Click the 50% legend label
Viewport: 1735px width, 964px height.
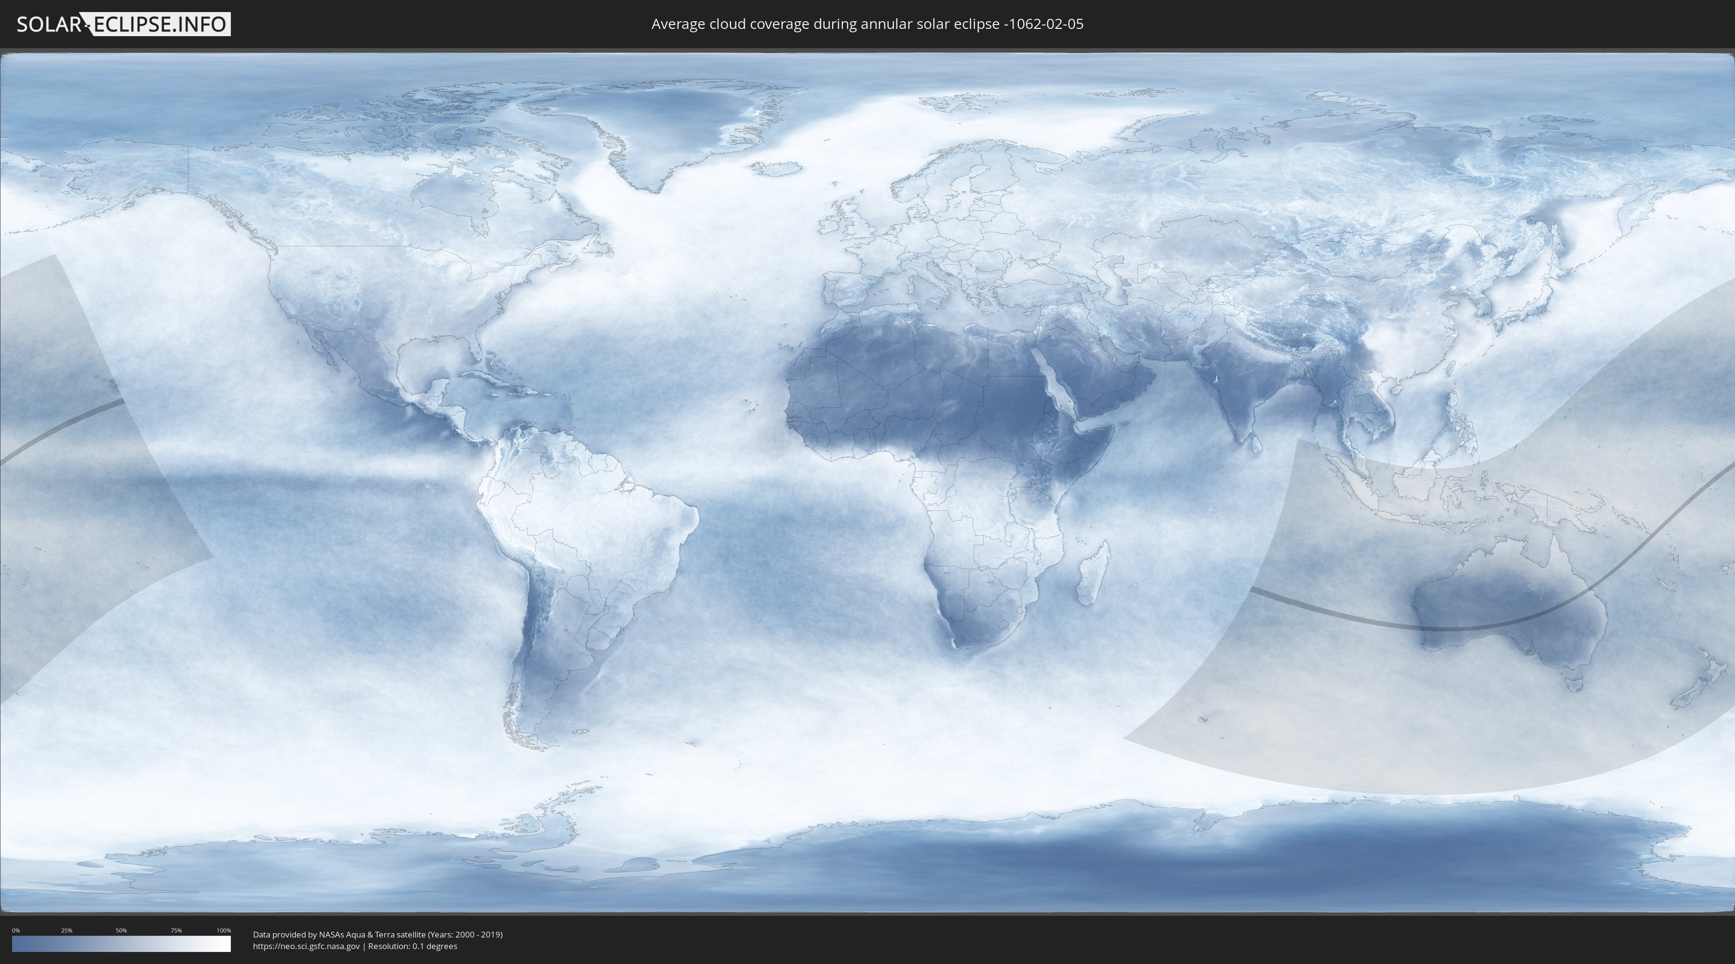[x=121, y=930]
